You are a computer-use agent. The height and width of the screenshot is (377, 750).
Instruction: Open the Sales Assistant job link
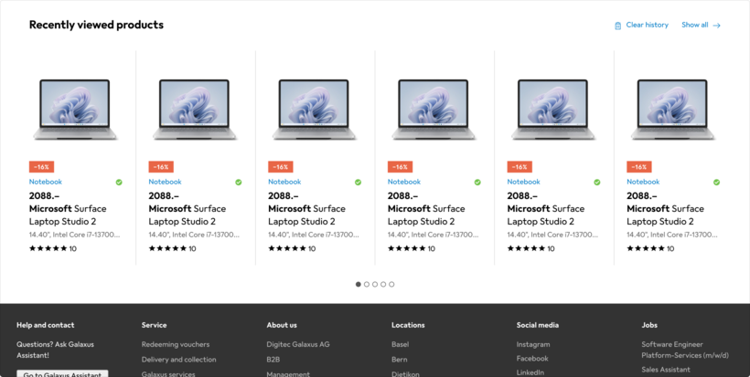click(x=666, y=370)
